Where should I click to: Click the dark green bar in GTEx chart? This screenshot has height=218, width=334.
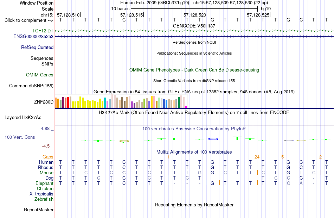179,102
